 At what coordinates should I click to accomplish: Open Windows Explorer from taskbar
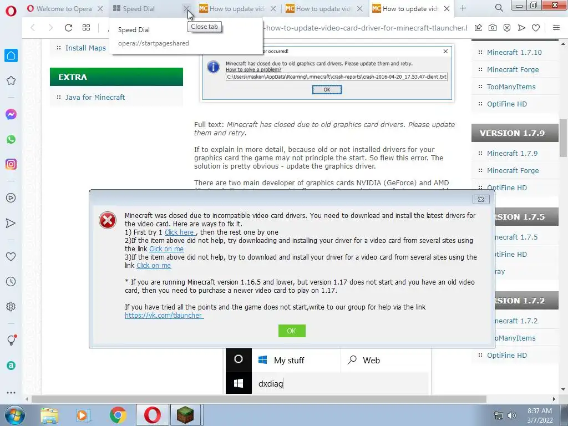pos(49,415)
